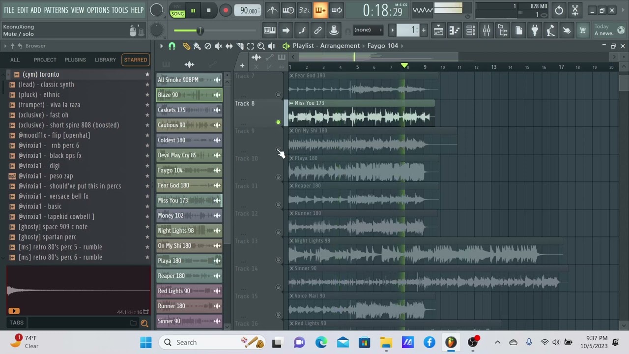Switch to the LIBRARY browser tab
Screen dimensions: 629x354
(105, 60)
